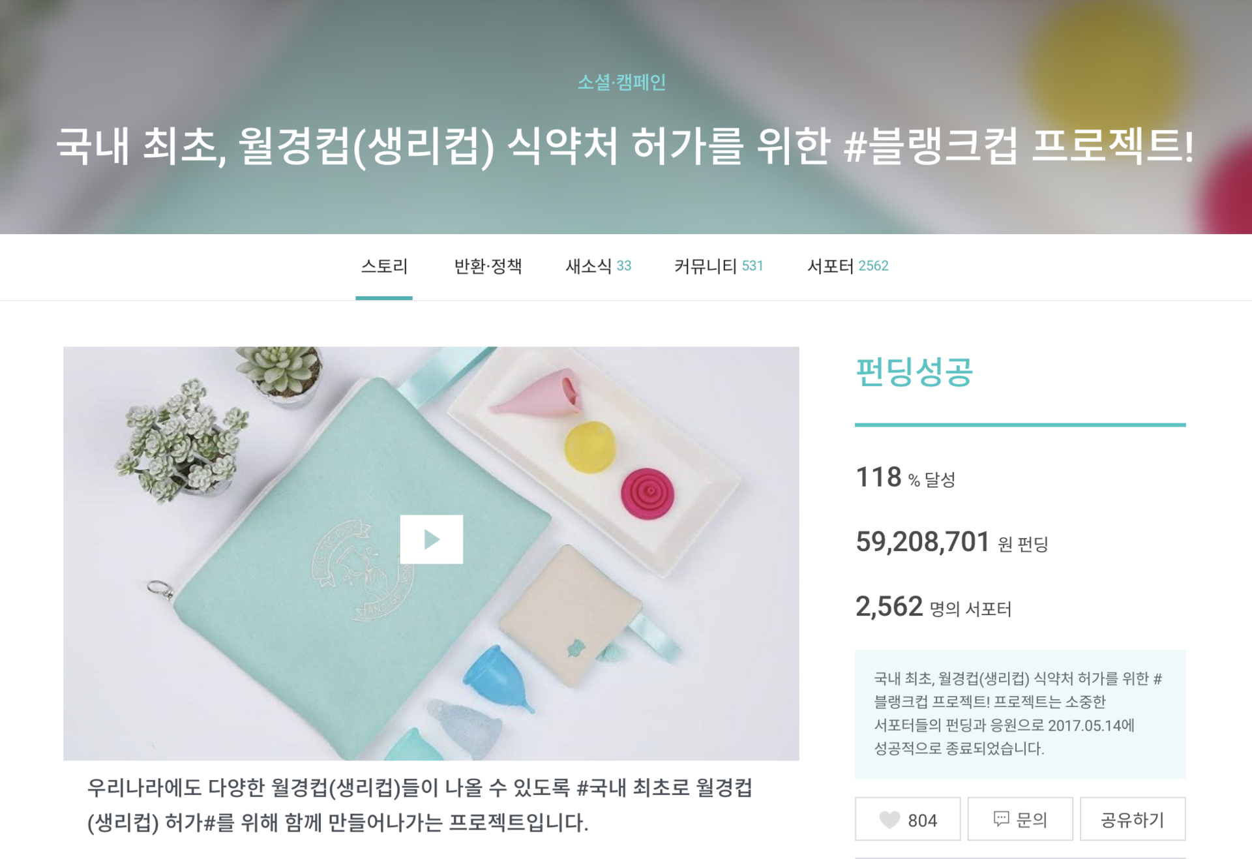1252x859 pixels.
Task: Open the 새소식 33 tab
Action: point(598,266)
